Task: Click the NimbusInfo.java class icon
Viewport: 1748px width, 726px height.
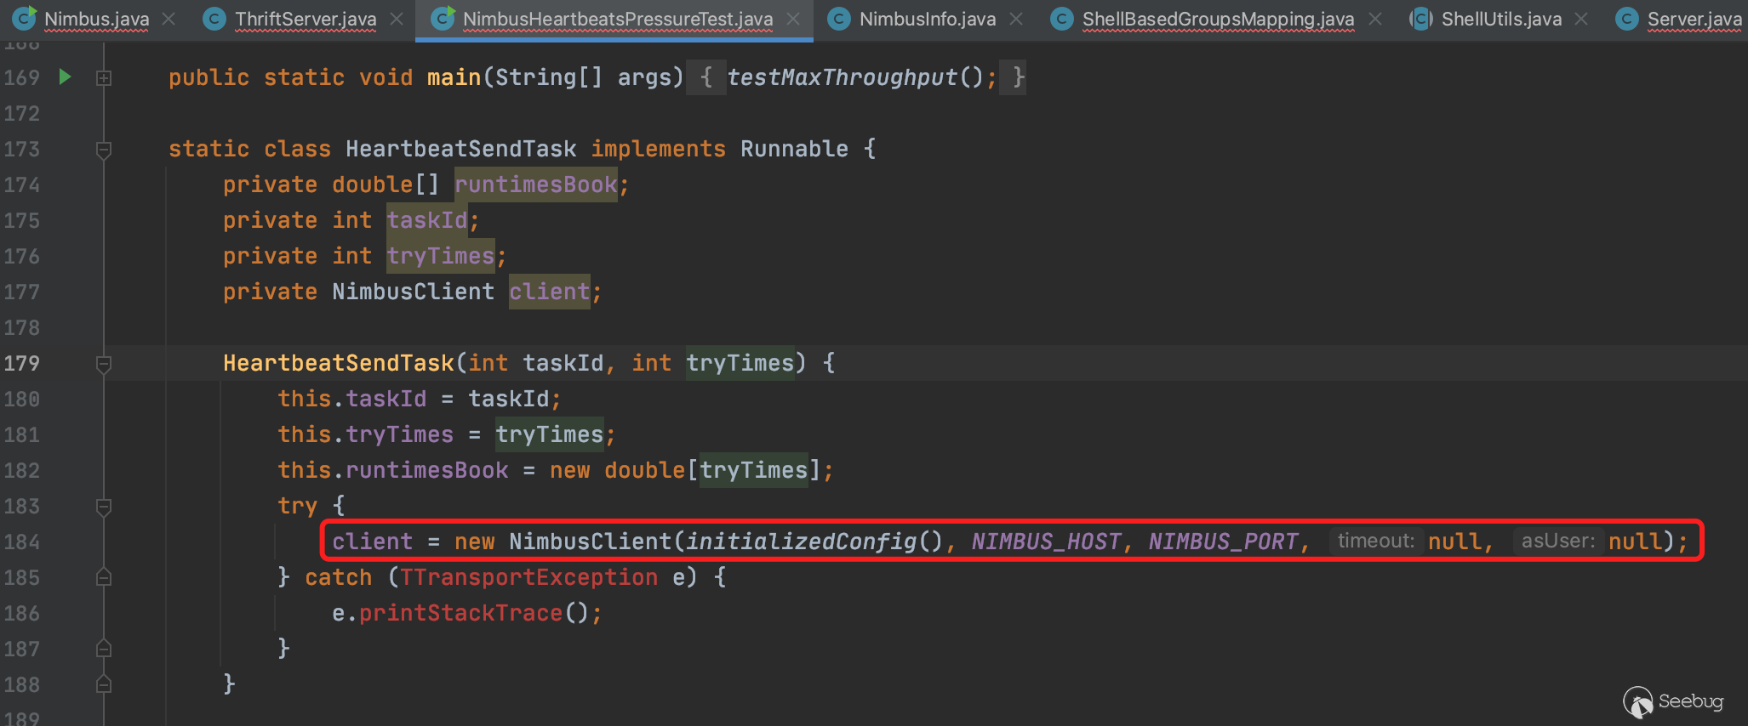Action: coord(839,19)
